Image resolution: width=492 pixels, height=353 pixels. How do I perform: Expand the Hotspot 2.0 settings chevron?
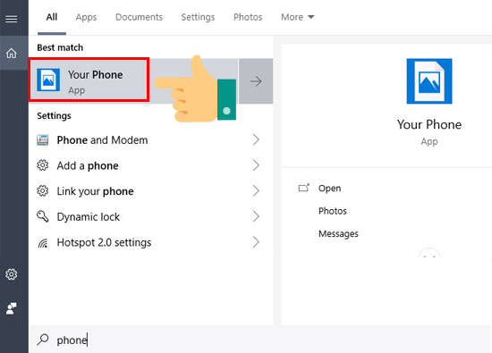pos(256,242)
